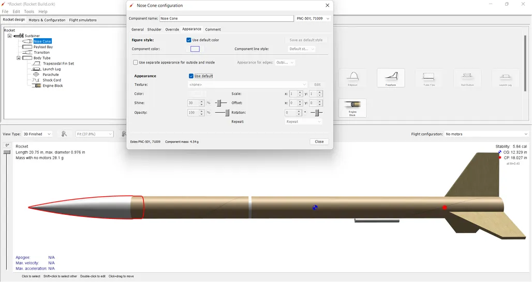This screenshot has height=282, width=532.
Task: Click the Engine Block component button
Action: 352,108
